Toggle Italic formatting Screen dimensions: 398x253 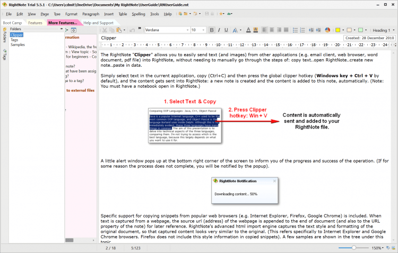pyautogui.click(x=219, y=30)
